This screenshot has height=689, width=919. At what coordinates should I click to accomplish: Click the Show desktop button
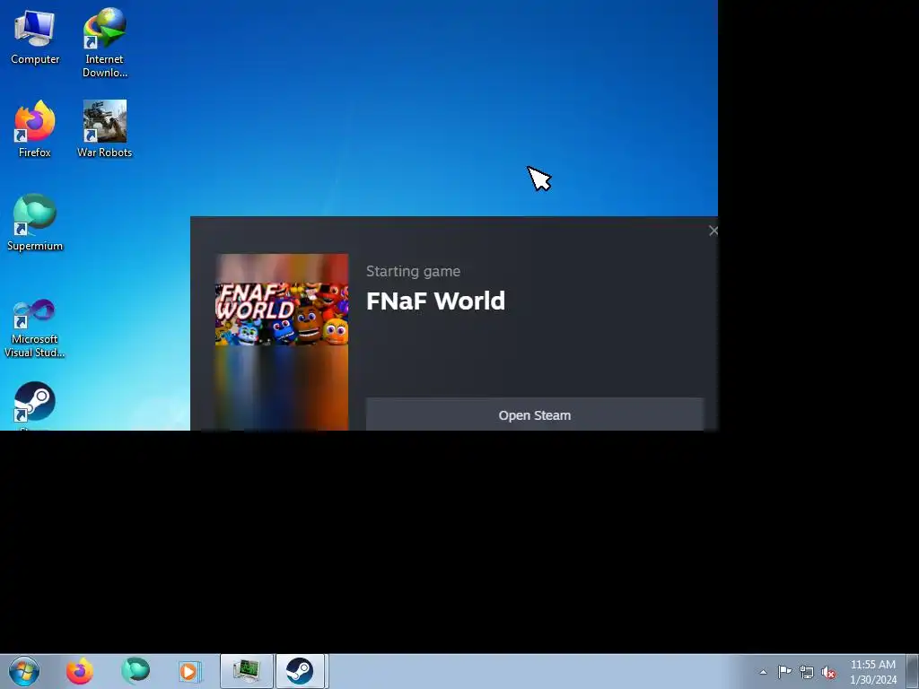913,671
